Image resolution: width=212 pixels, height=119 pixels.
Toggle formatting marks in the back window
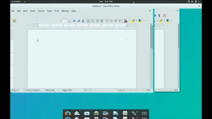click(159, 16)
